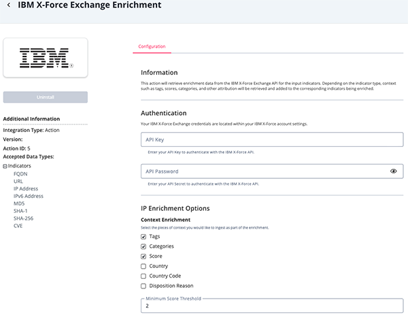
Task: Click the 'IBM X-Force Exchange Enrichment' page title
Action: pos(90,5)
